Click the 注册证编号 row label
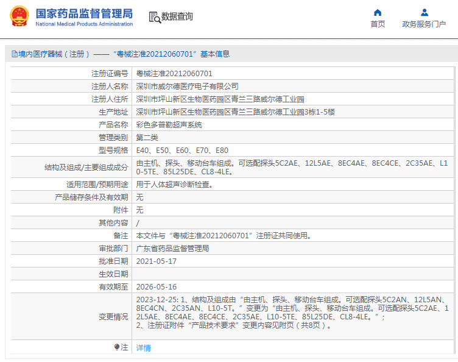This screenshot has width=458, height=362. tap(110, 74)
